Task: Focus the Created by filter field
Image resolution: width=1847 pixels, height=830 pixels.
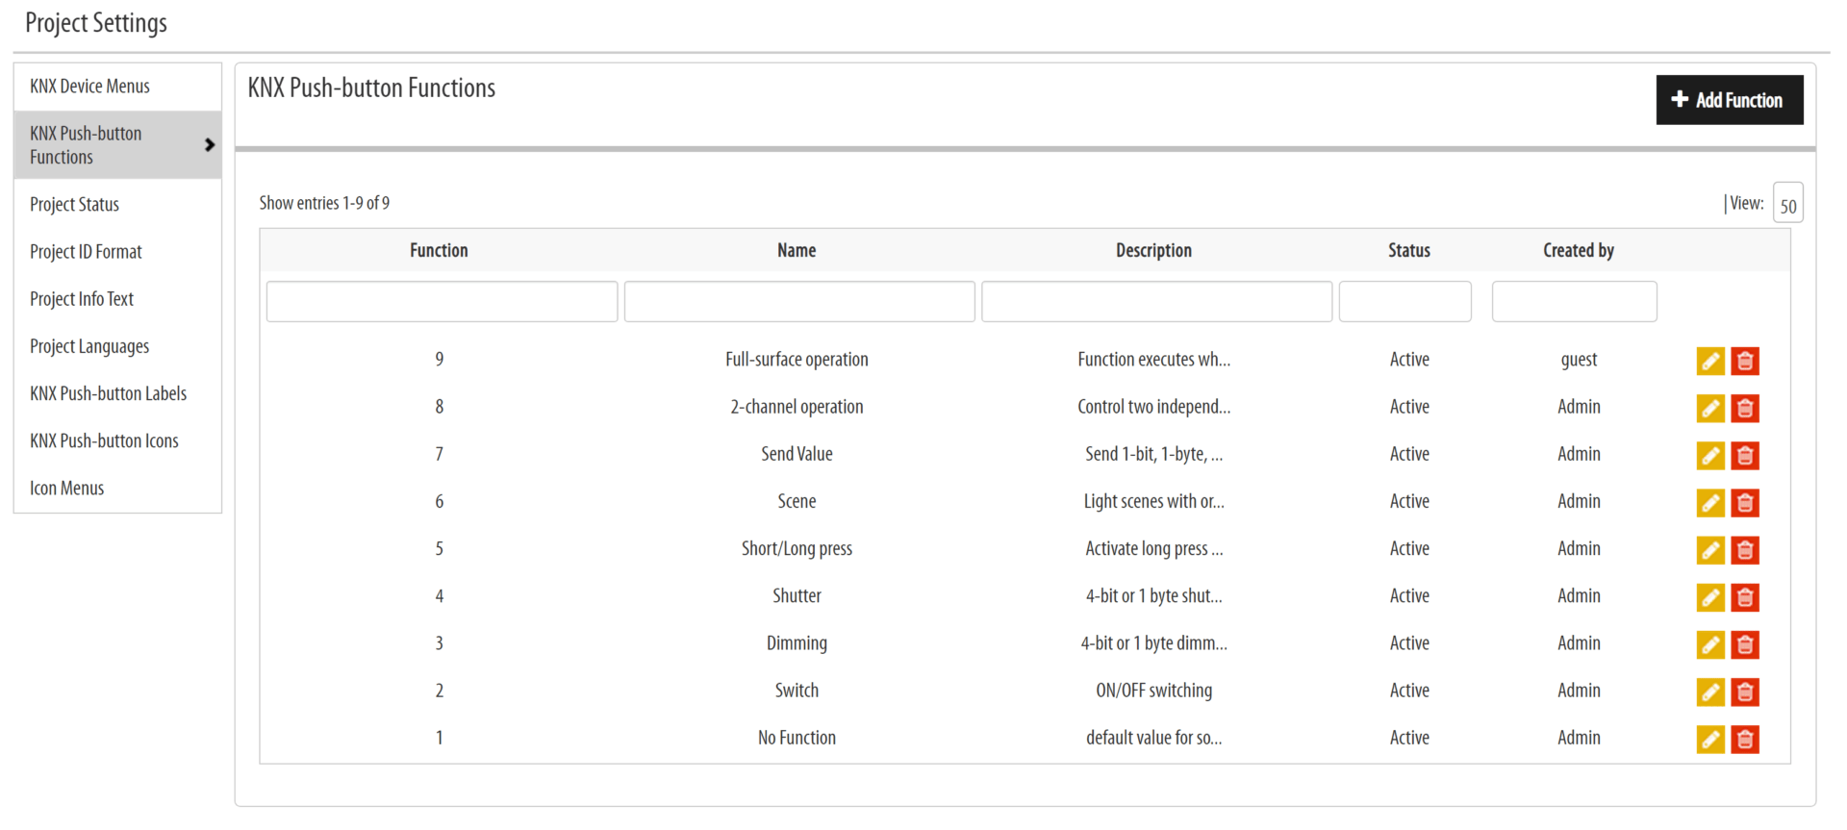Action: point(1574,301)
